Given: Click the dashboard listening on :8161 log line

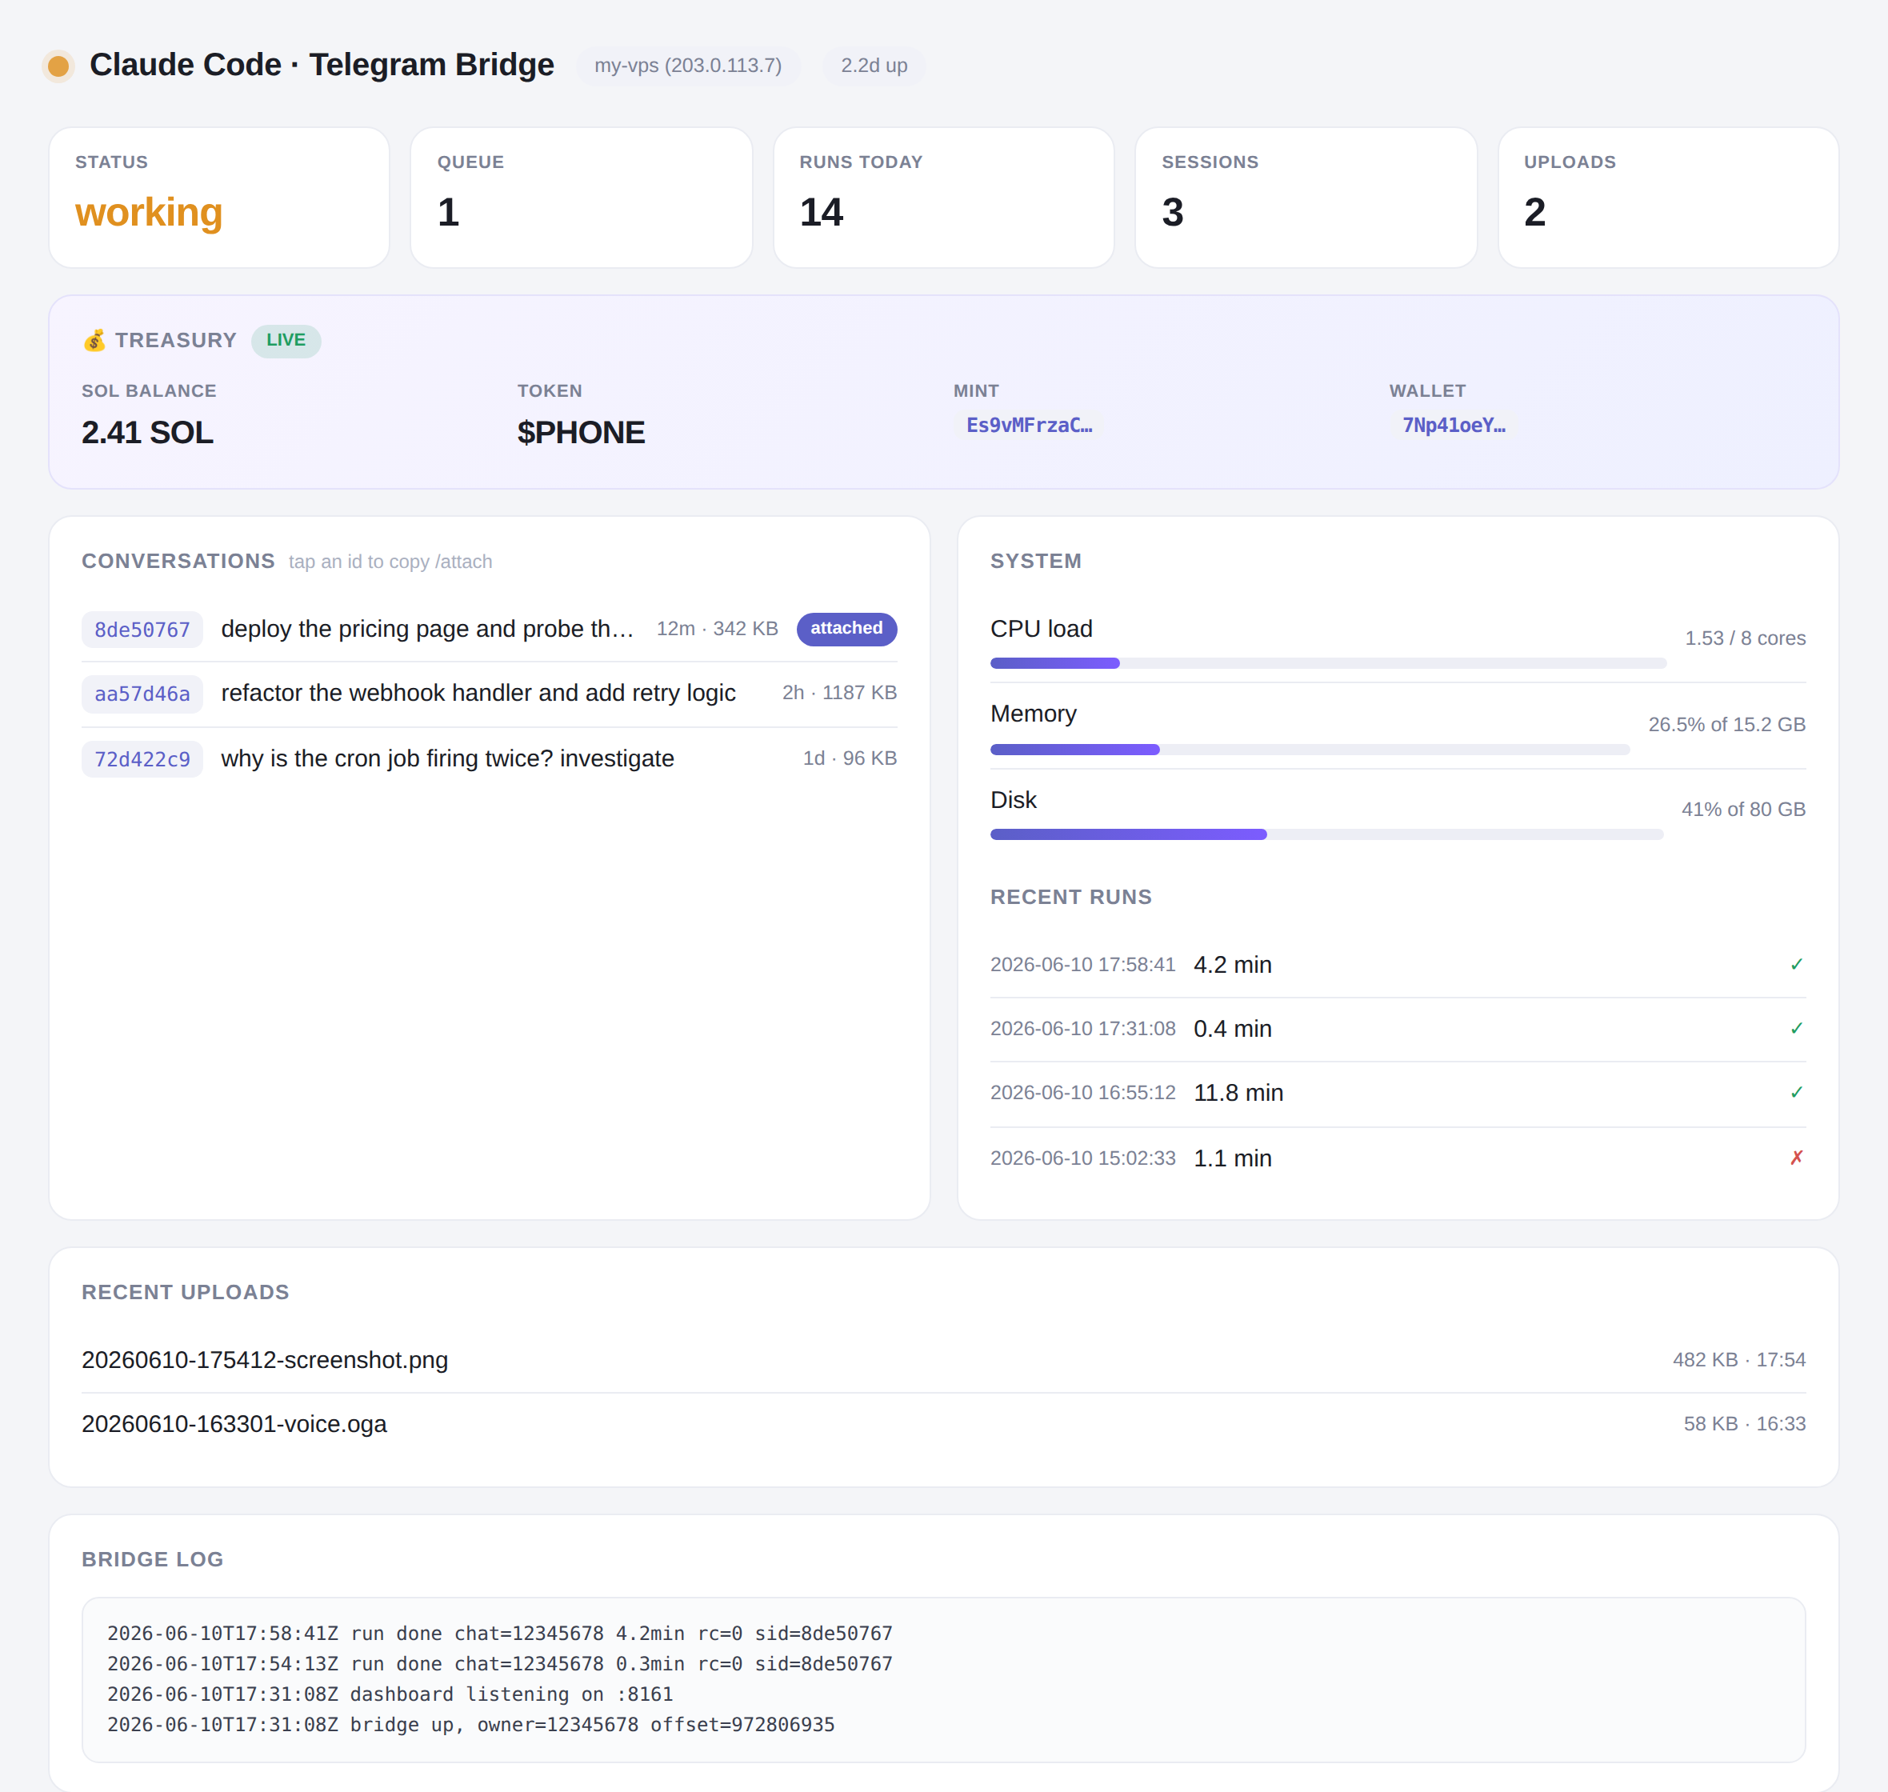Looking at the screenshot, I should pyautogui.click(x=390, y=1694).
